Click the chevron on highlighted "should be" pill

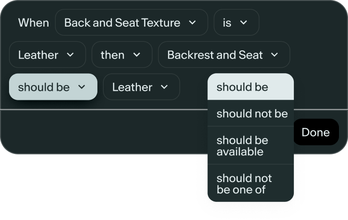pos(81,87)
